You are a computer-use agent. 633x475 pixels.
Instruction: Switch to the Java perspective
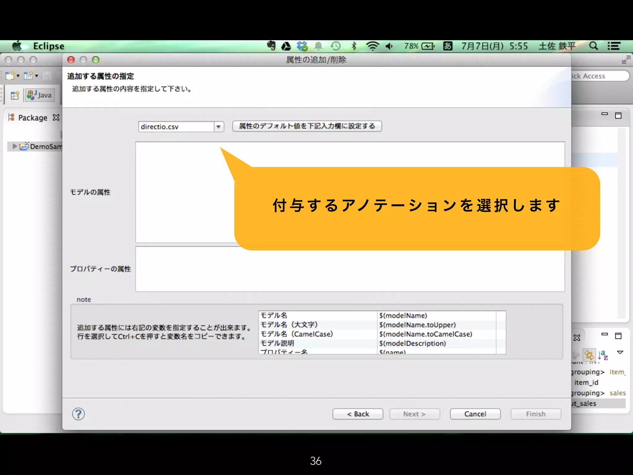click(x=40, y=95)
